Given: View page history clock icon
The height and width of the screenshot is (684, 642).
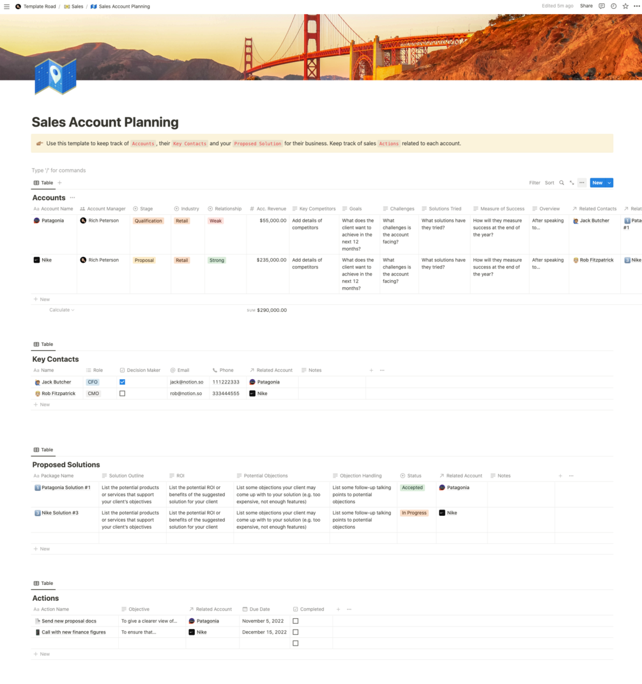Looking at the screenshot, I should (x=613, y=6).
